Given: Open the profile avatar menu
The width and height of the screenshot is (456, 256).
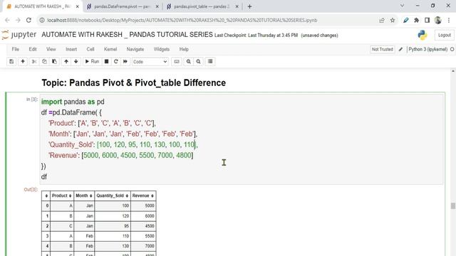Looking at the screenshot, I should pos(438,21).
